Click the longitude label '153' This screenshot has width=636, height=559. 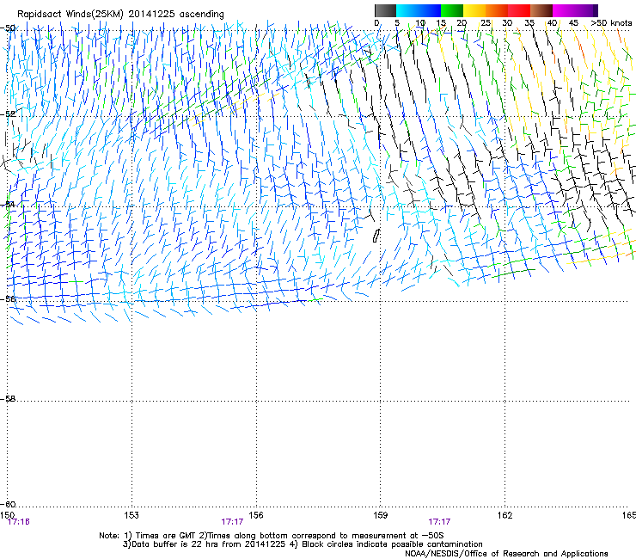(x=131, y=515)
